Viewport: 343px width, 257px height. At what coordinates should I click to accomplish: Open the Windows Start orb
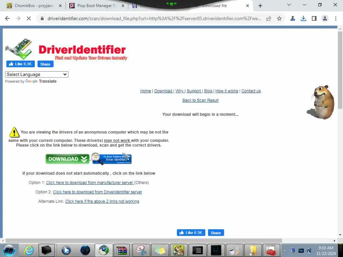(9, 250)
